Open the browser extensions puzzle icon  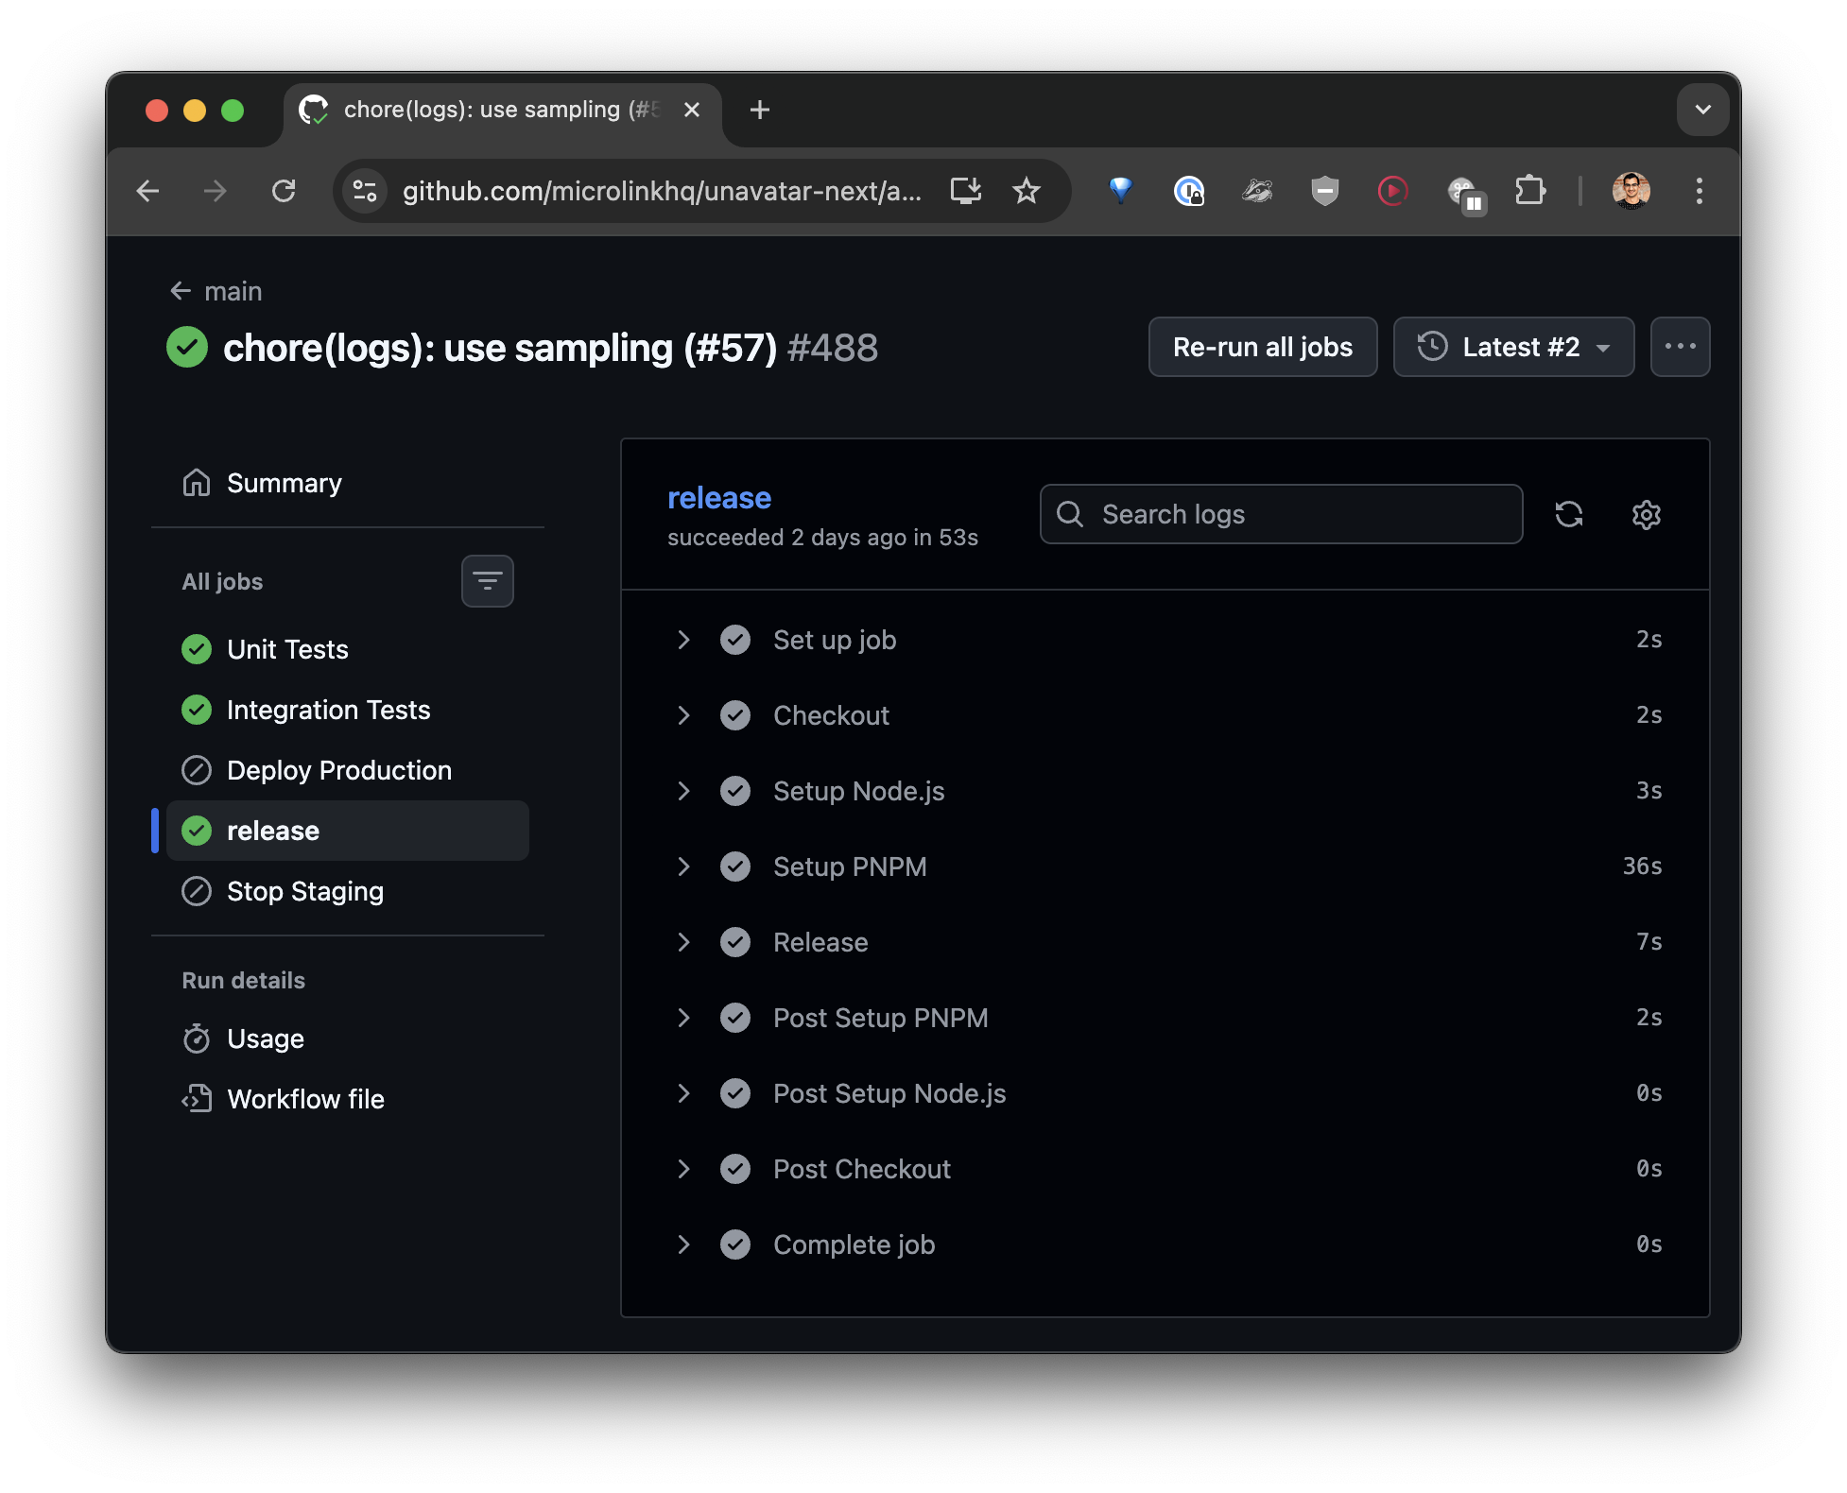(x=1528, y=192)
